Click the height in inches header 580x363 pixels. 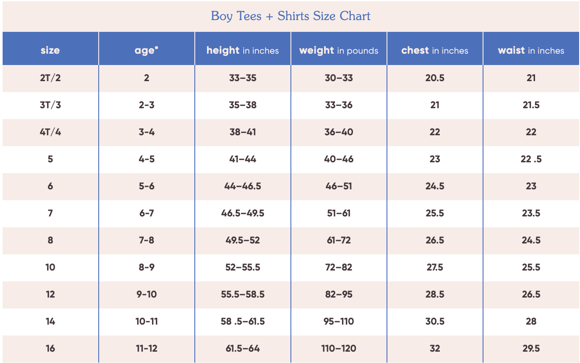point(242,51)
